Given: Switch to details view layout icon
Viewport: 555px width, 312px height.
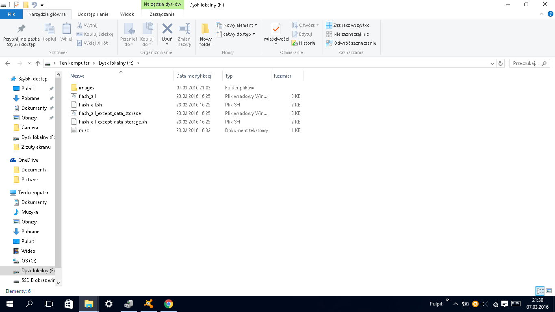Looking at the screenshot, I should point(540,291).
